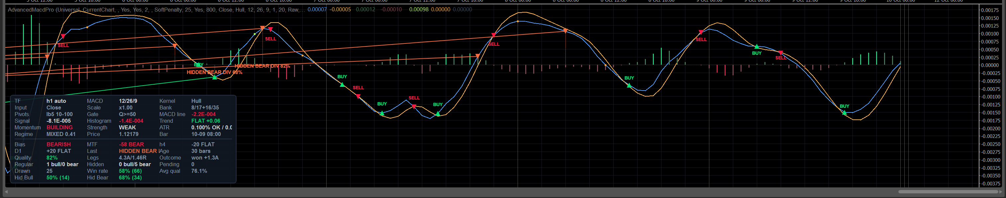Screen dimensions: 1006x198
Task: Click the '-20 FLAT' h4 value
Action: click(203, 144)
